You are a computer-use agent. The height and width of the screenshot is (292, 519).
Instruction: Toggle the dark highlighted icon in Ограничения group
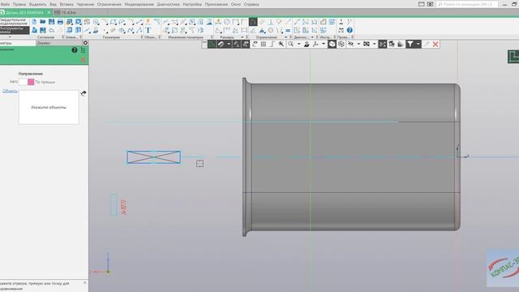253,22
